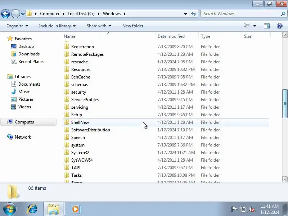The image size is (288, 216).
Task: Select the ServiceProfiles folder icon
Action: point(67,99)
